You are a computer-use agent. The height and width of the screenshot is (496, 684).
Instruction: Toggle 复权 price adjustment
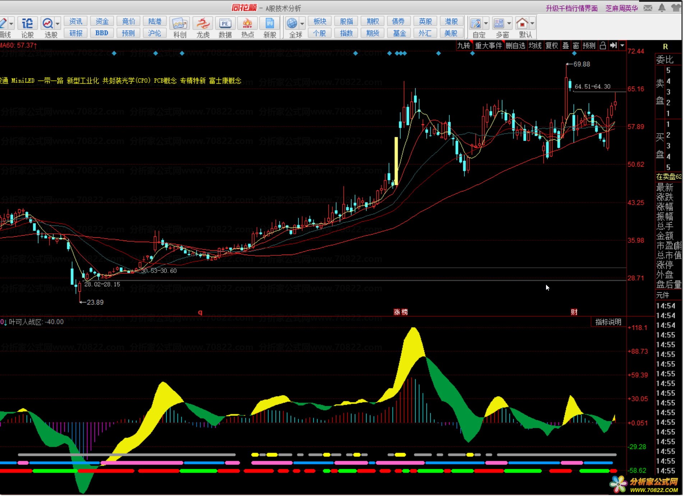click(x=552, y=46)
